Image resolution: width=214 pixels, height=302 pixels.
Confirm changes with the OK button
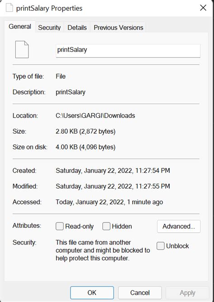[x=92, y=293]
